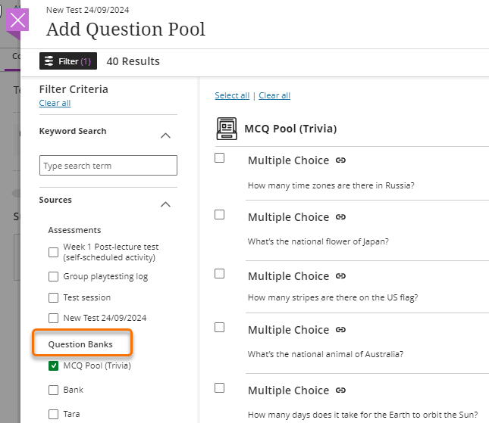
Task: Click Clear all link above question list
Action: pyautogui.click(x=274, y=95)
